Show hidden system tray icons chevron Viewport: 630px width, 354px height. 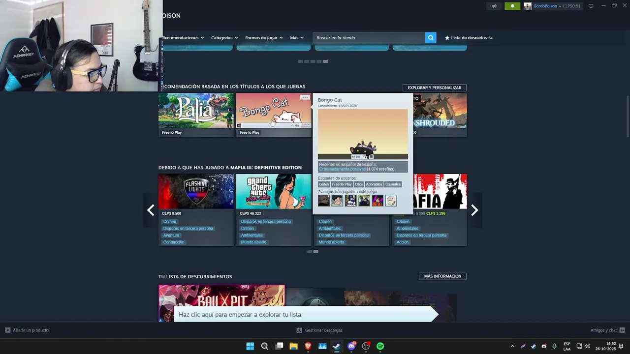512,346
